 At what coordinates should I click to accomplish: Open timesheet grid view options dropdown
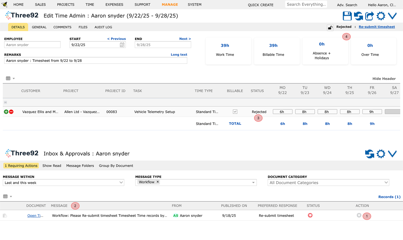click(10, 79)
